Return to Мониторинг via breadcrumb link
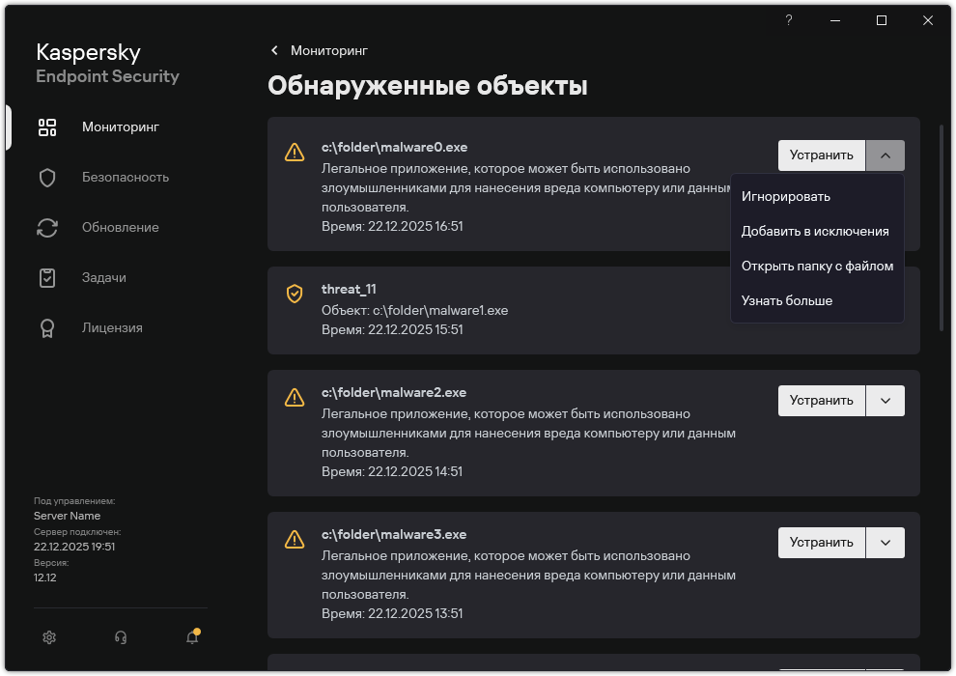This screenshot has width=956, height=676. (328, 50)
